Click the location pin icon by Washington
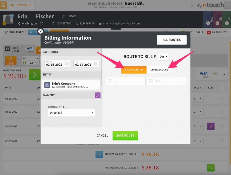 point(19,24)
